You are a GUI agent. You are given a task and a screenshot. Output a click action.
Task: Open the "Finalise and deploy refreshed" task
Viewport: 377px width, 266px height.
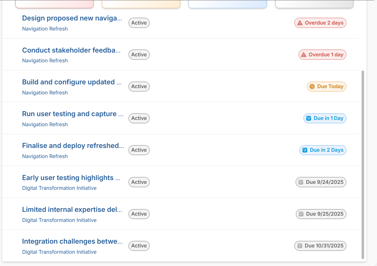[x=73, y=146]
